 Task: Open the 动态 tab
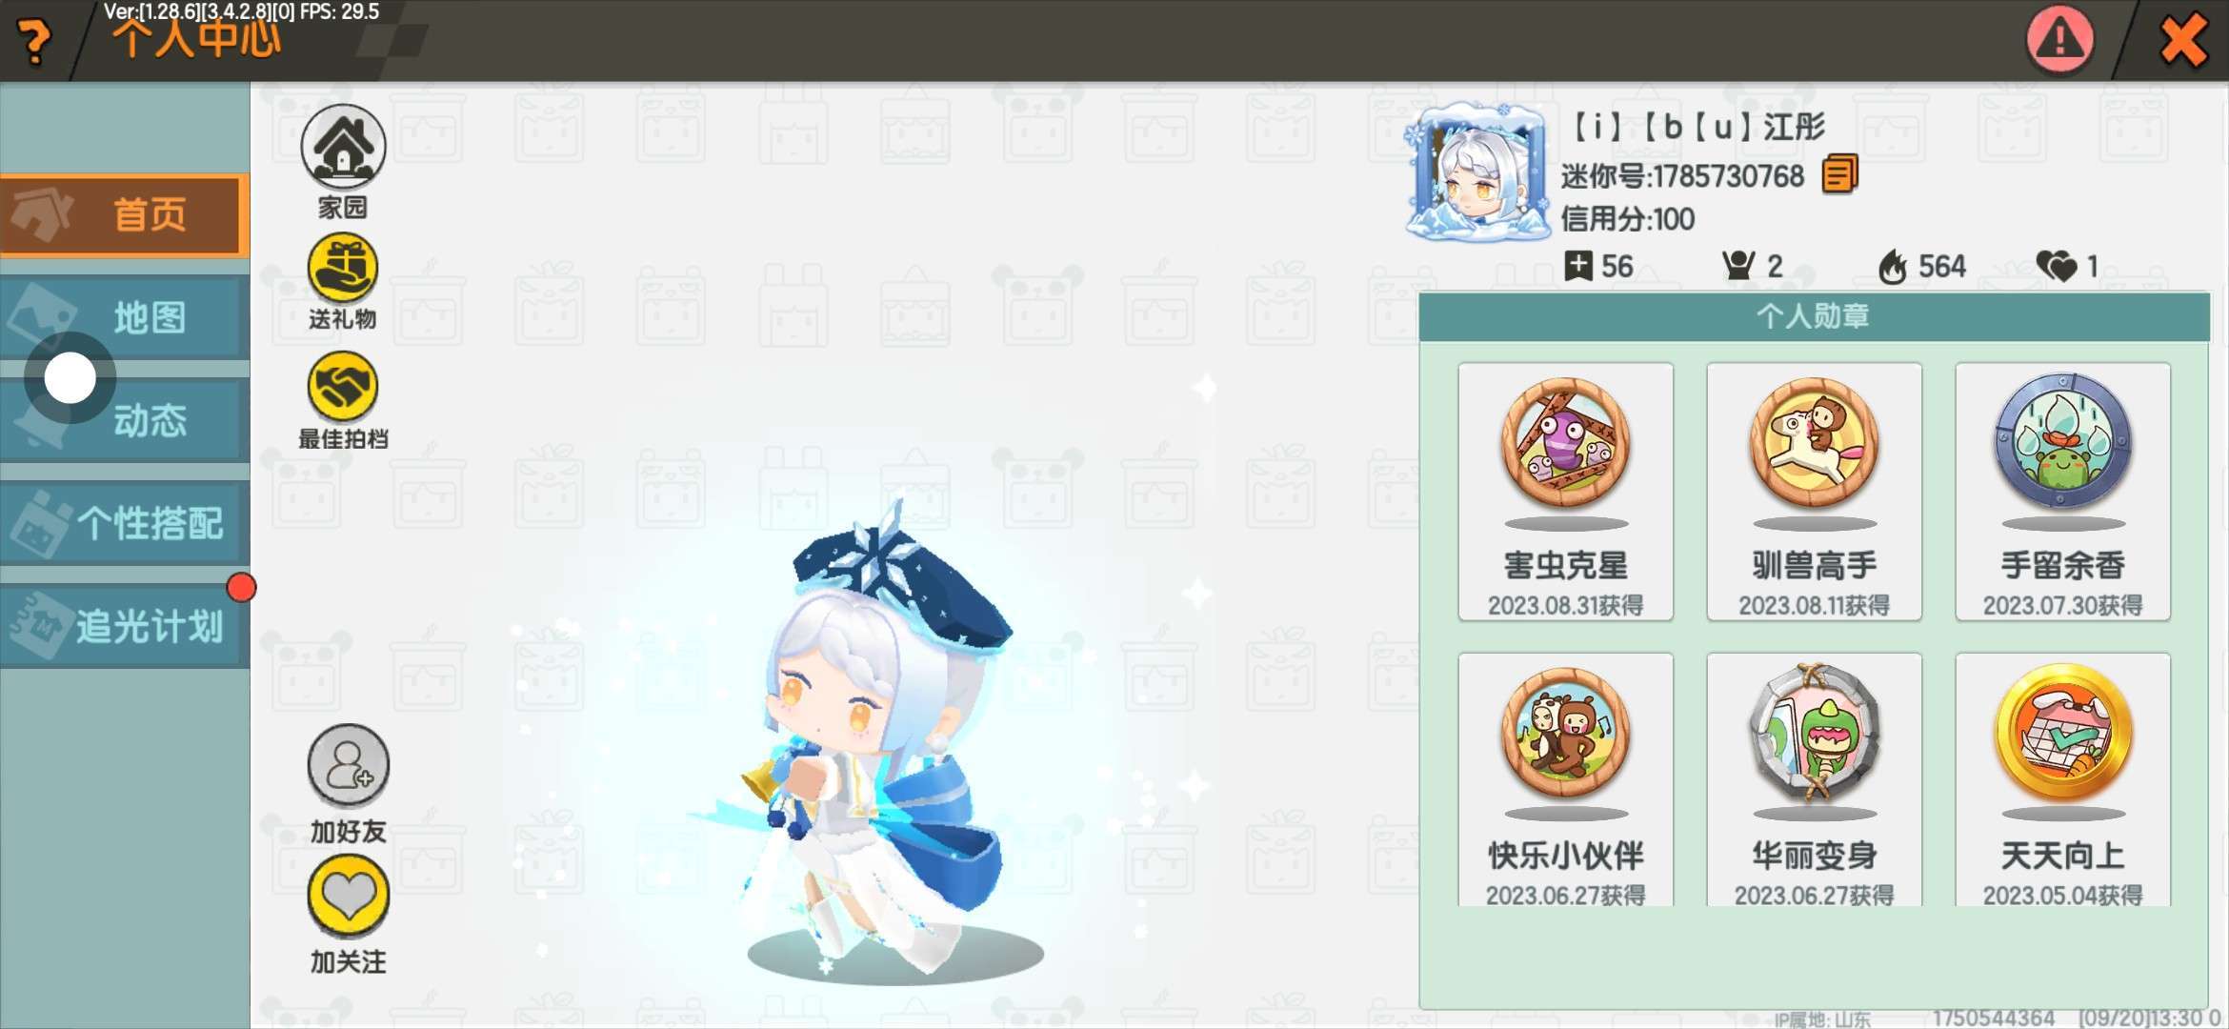click(x=124, y=420)
